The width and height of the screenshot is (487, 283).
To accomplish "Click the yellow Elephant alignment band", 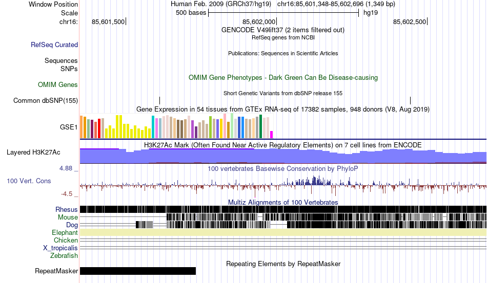I will coord(283,232).
